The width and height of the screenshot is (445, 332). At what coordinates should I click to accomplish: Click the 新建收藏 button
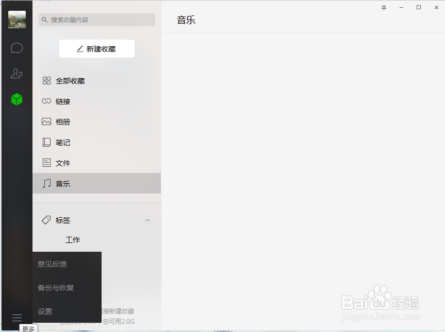(96, 48)
